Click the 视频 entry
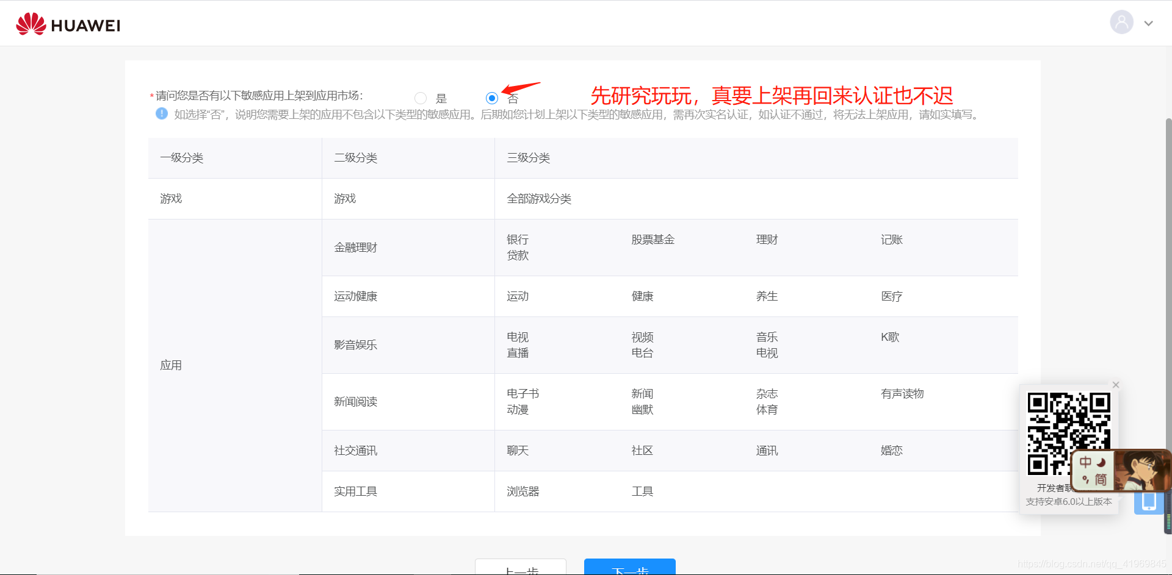 [643, 337]
